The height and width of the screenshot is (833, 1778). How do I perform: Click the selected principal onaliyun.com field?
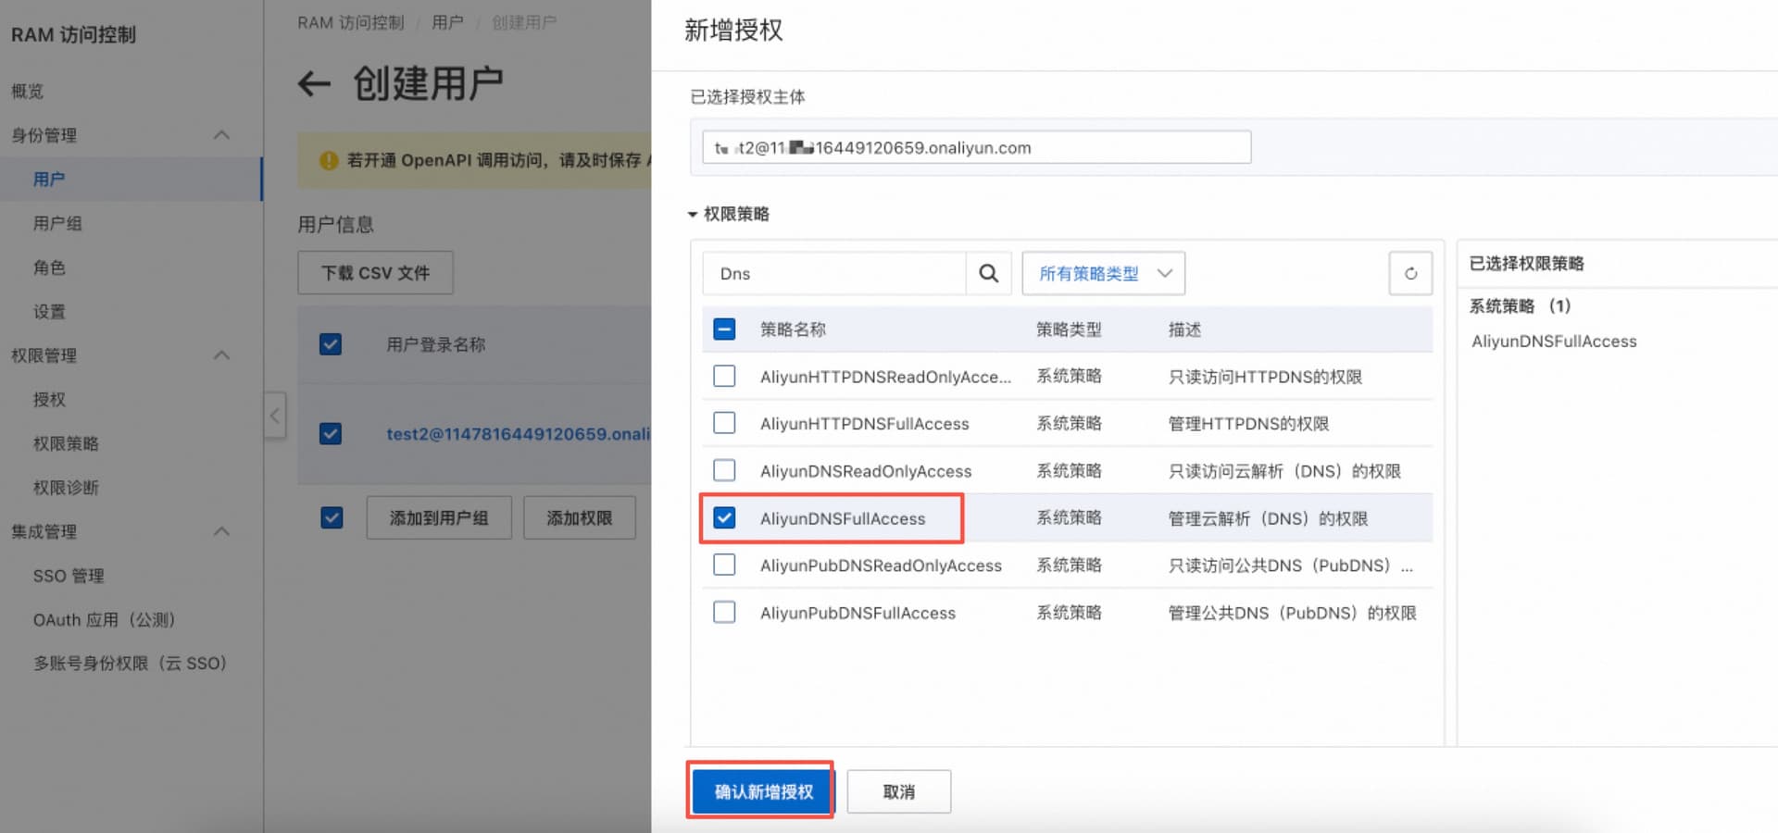tap(977, 147)
